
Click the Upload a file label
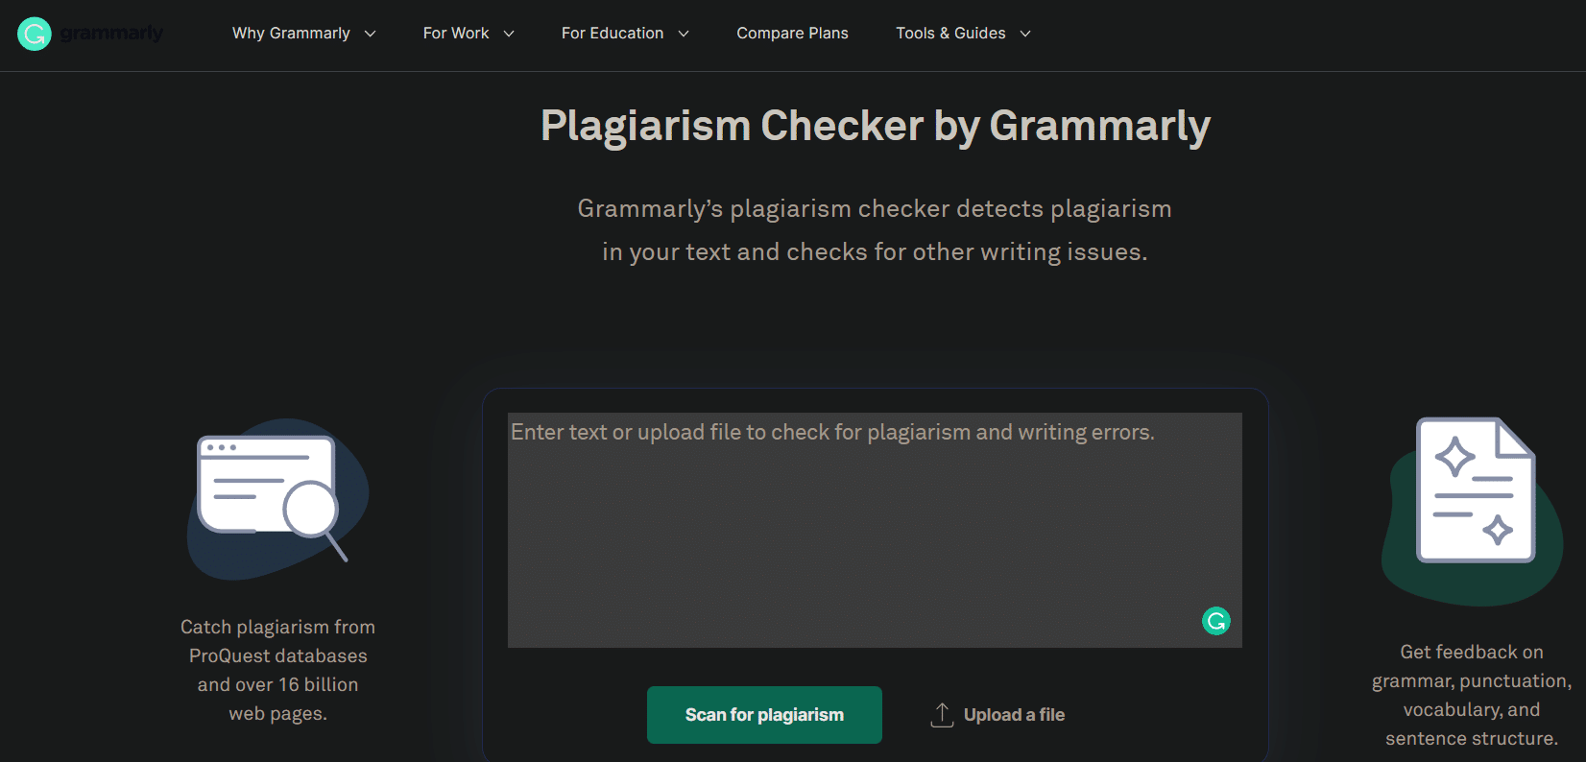coord(1015,715)
